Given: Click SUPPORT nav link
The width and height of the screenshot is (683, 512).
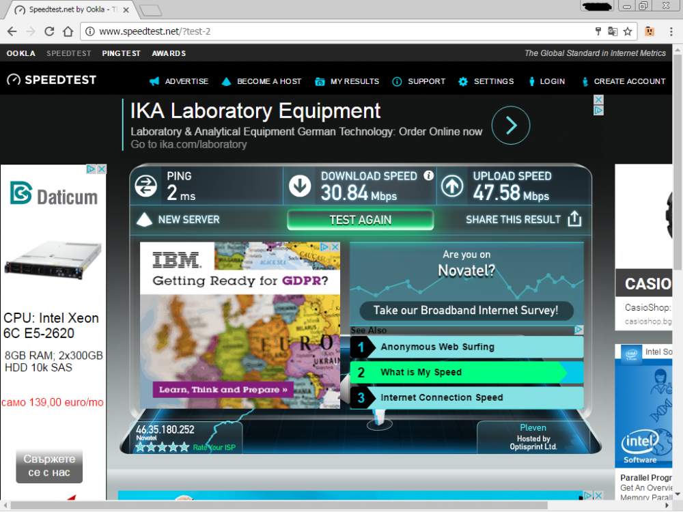Looking at the screenshot, I should [426, 81].
